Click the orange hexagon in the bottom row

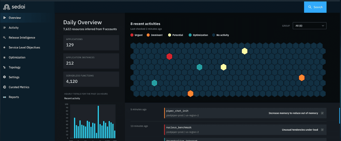[x=190, y=93]
